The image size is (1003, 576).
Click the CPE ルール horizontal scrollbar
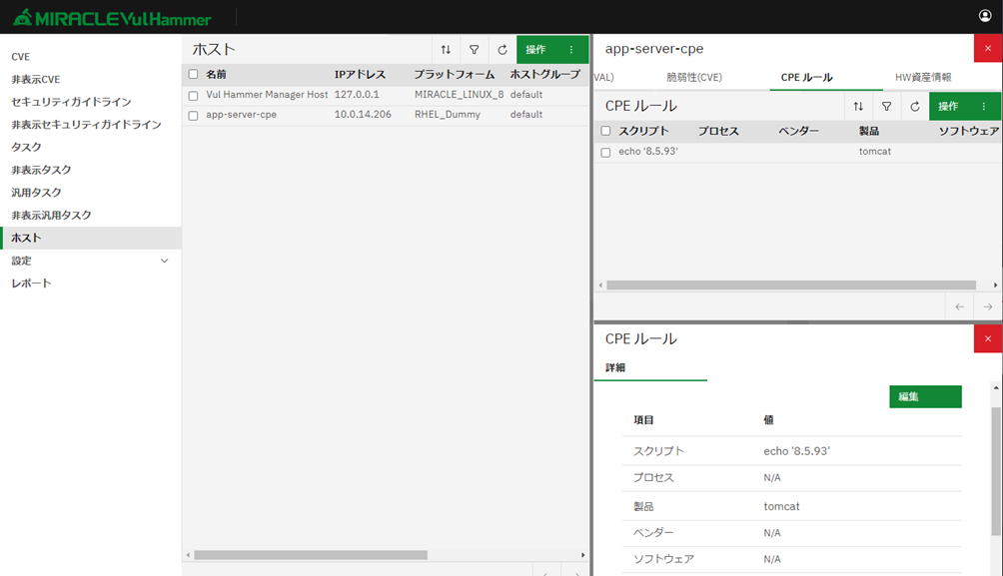[x=789, y=286]
